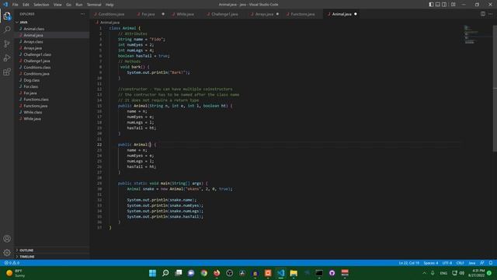
Task: Open Accounts menu icon
Action: 7,239
